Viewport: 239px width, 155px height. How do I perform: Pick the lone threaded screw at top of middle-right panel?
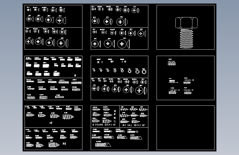click(x=172, y=63)
